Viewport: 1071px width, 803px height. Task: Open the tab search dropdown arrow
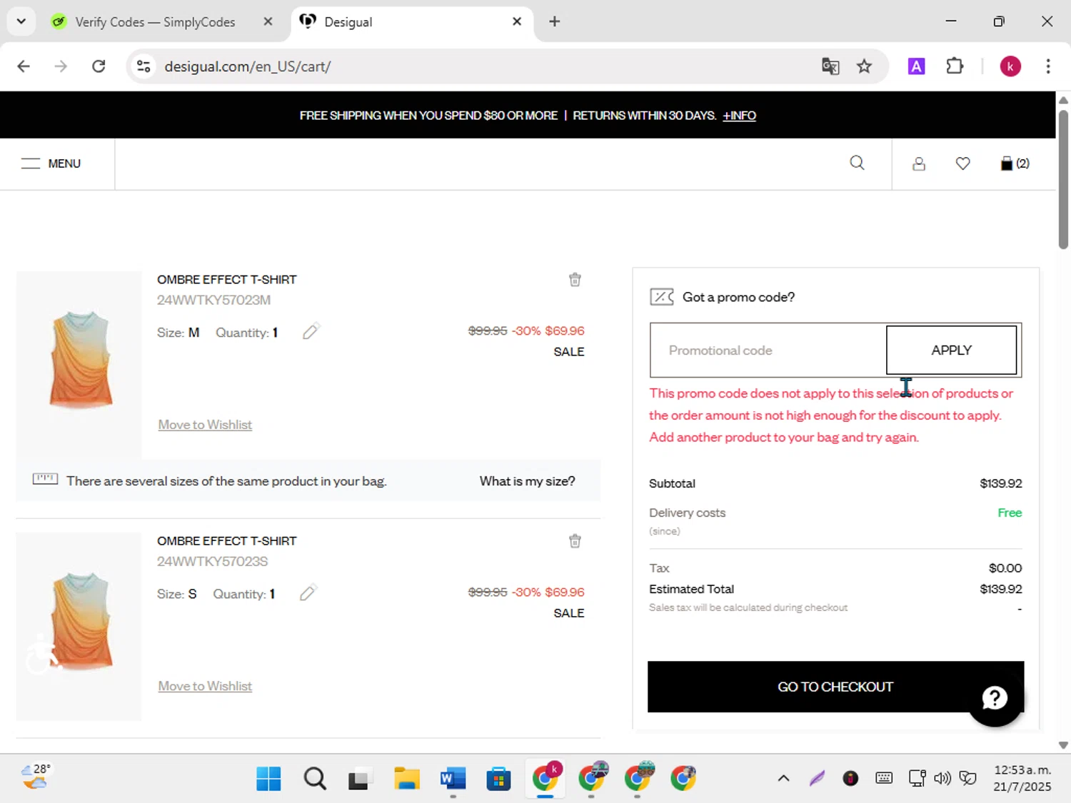21,21
